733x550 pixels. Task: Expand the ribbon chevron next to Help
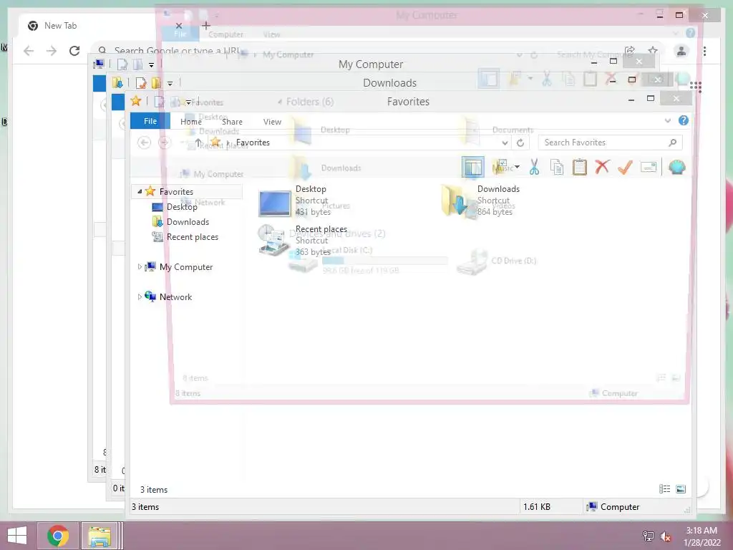pos(668,120)
